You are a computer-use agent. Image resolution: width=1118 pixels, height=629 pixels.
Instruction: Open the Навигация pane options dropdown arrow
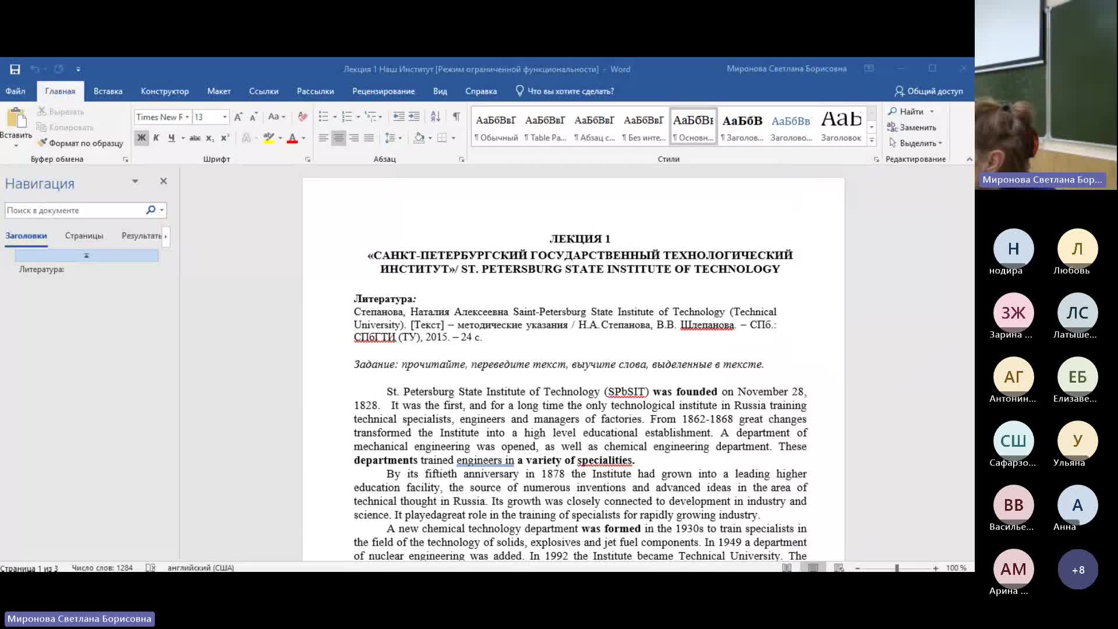tap(135, 181)
